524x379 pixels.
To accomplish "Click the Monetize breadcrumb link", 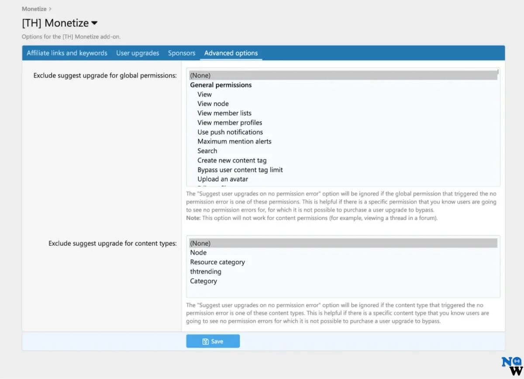I will coord(34,8).
